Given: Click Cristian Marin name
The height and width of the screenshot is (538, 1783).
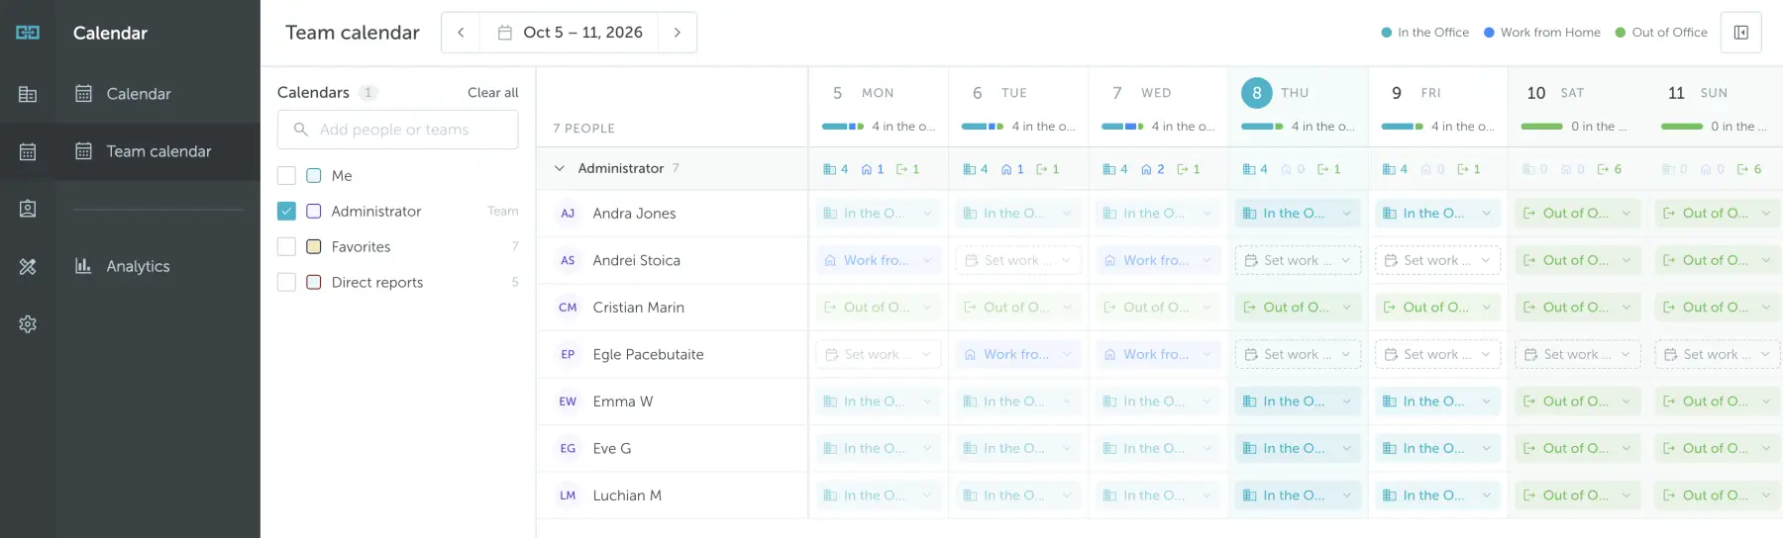Looking at the screenshot, I should click(638, 308).
